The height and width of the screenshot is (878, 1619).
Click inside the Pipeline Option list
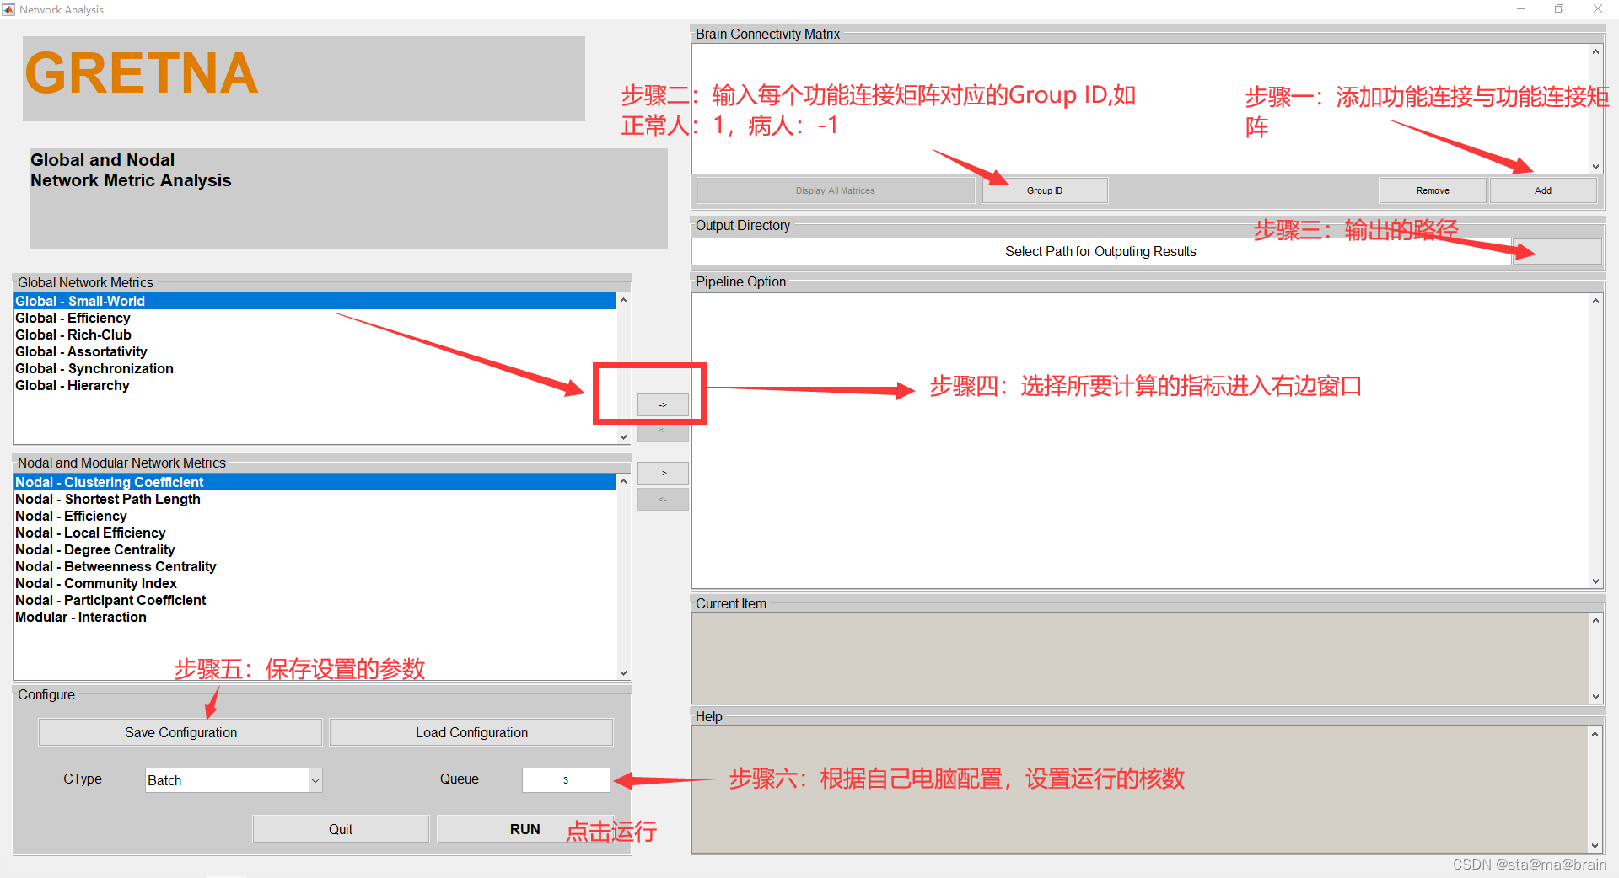(1140, 441)
